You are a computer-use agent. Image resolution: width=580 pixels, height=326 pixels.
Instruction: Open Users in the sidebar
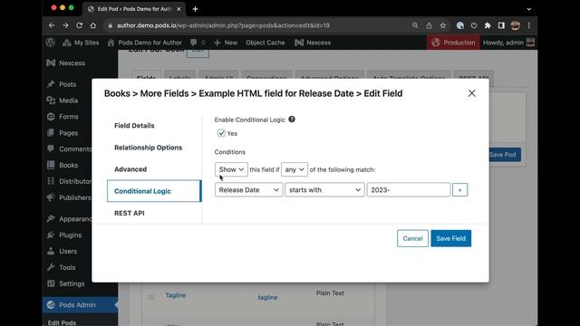[x=67, y=252]
